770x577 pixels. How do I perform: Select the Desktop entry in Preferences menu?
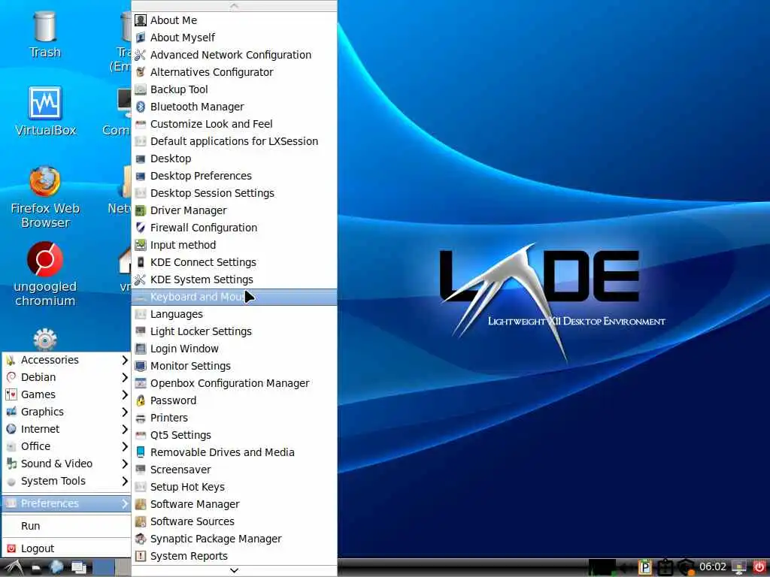(235, 159)
